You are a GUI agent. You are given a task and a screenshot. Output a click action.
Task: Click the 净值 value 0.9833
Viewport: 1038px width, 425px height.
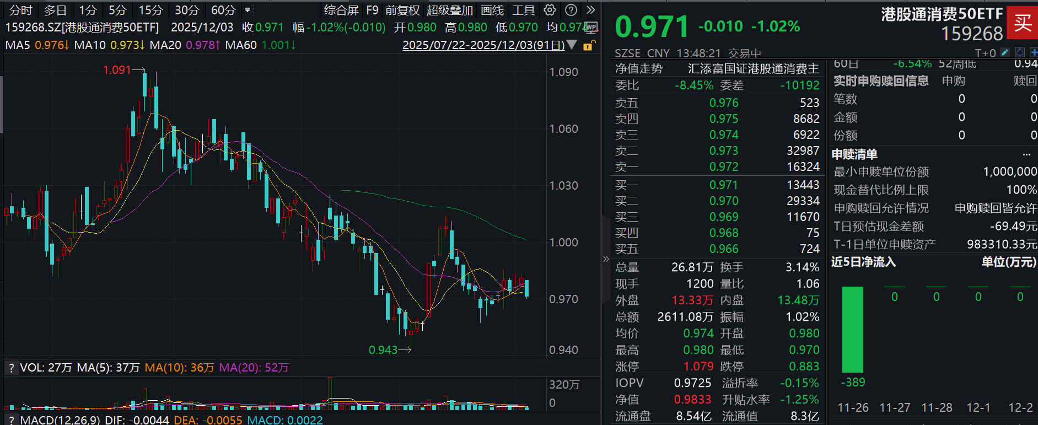(x=692, y=399)
